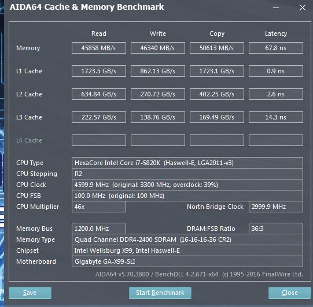Select the Memory Write 46340 MB/s field
This screenshot has height=307, width=313.
[x=158, y=48]
